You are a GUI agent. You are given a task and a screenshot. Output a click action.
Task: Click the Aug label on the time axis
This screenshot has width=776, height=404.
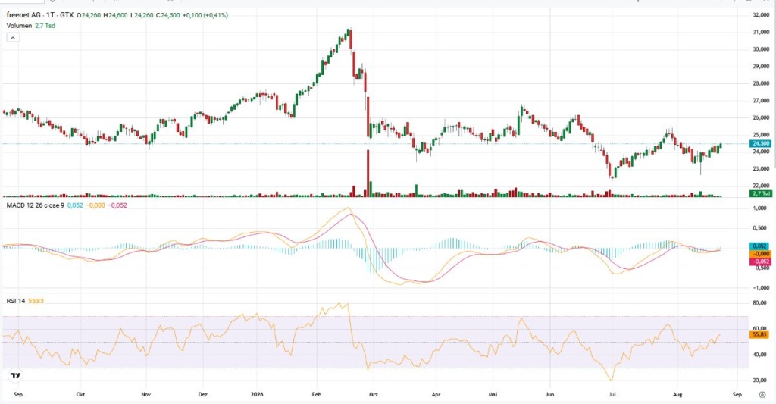tap(677, 395)
